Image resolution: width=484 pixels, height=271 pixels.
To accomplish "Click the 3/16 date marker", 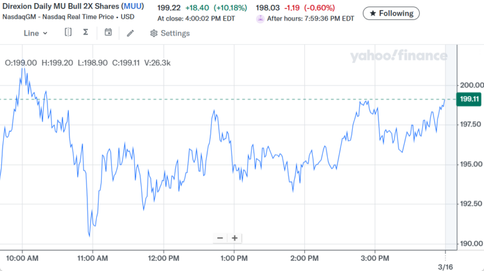I will (445, 266).
